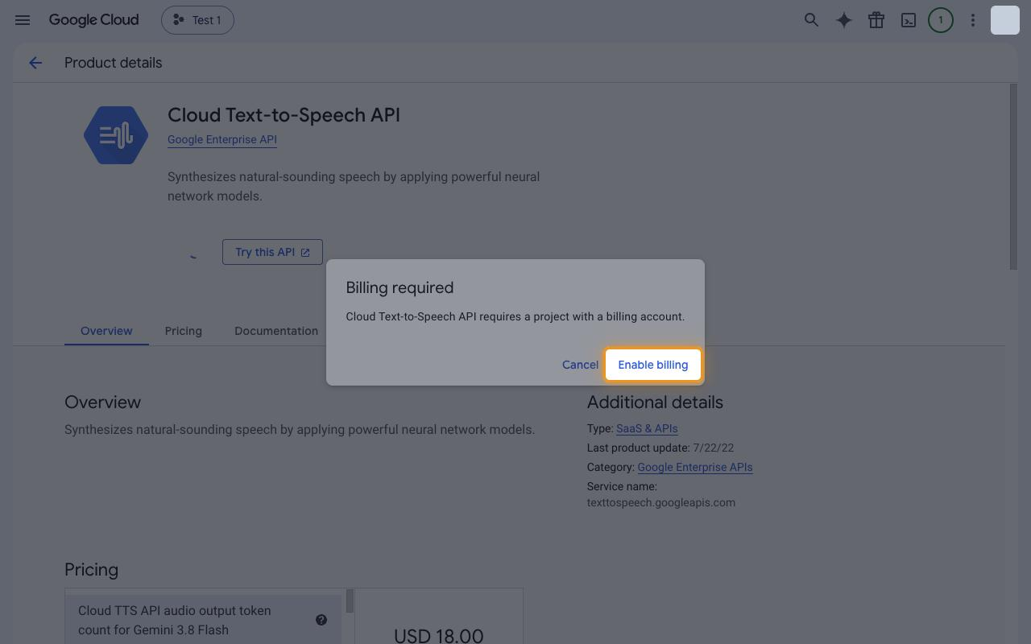Viewport: 1031px width, 644px height.
Task: Go back with the arrow icon
Action: click(35, 63)
